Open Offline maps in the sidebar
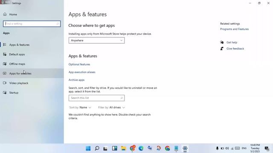 (32, 64)
